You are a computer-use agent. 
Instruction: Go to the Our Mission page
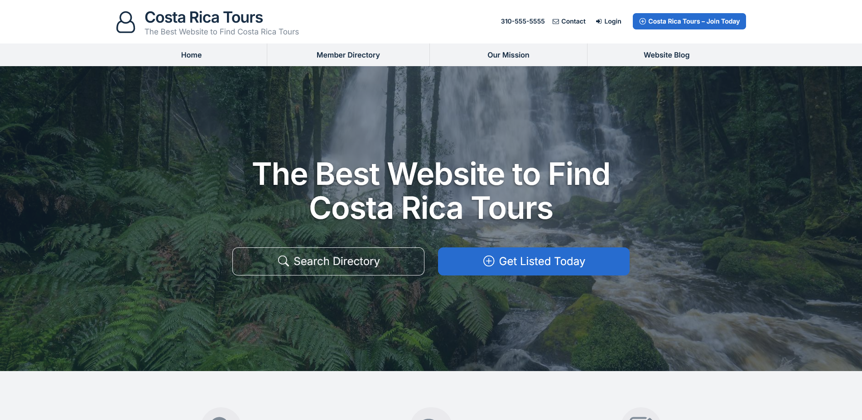508,55
